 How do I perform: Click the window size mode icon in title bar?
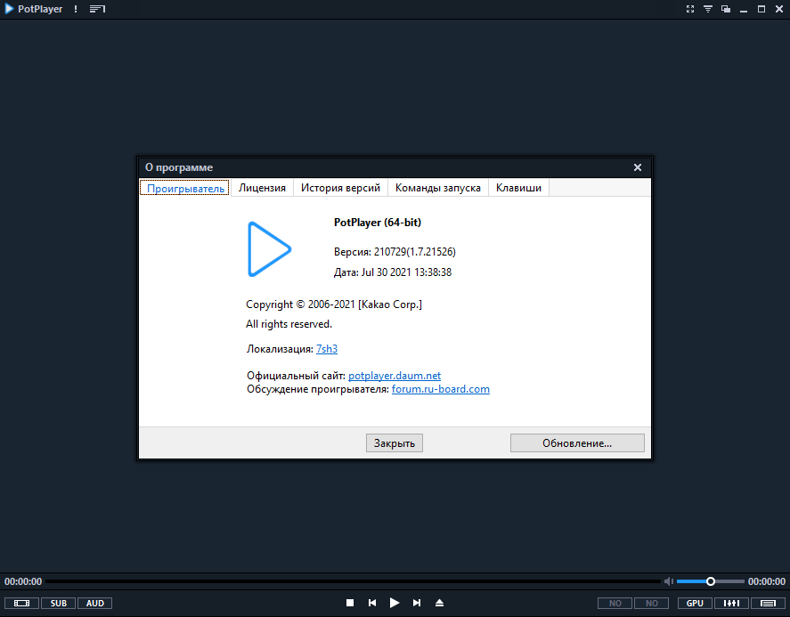(726, 9)
